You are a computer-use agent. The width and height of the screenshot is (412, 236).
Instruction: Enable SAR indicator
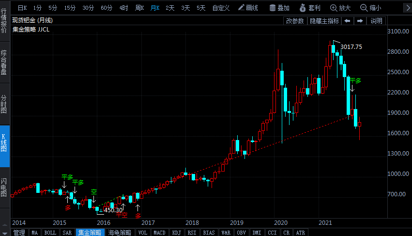67,233
